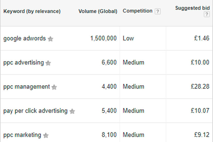
Task: Open the Competition help question mark
Action: coord(157,12)
